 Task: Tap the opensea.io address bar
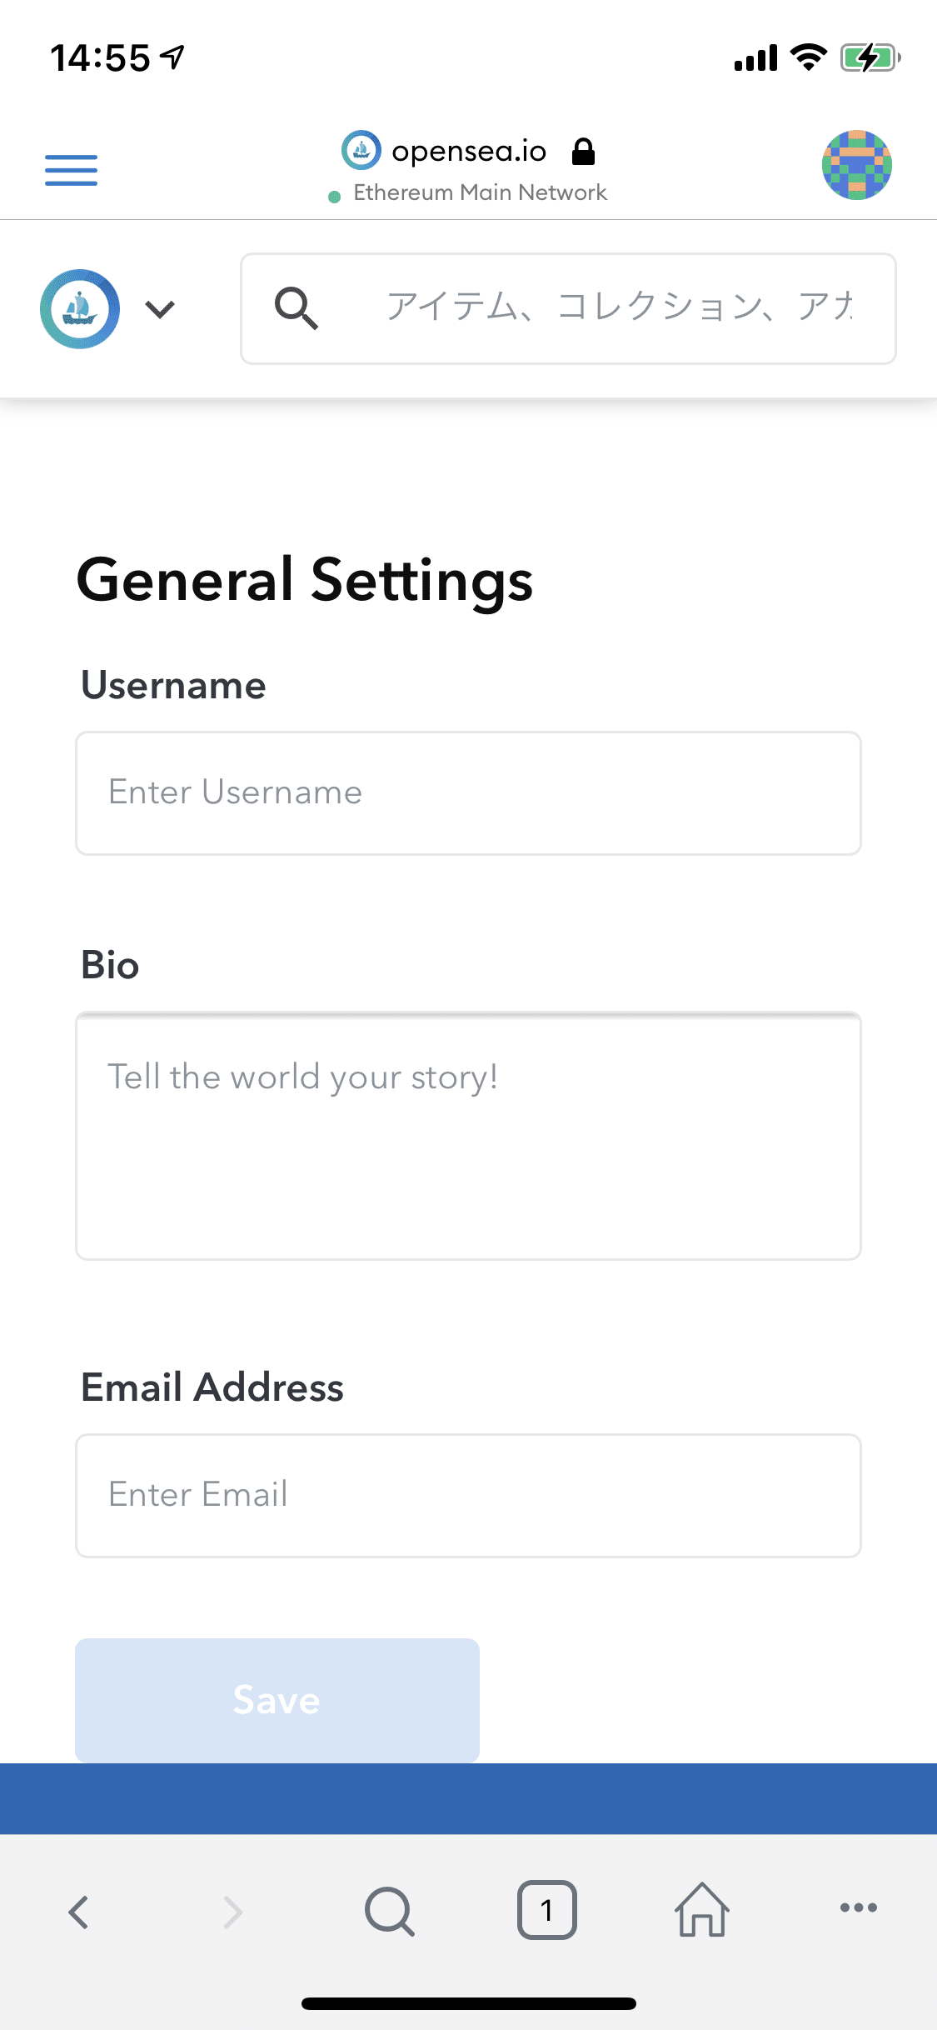click(469, 152)
